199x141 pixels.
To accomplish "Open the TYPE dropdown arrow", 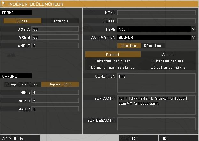I will (x=193, y=29).
